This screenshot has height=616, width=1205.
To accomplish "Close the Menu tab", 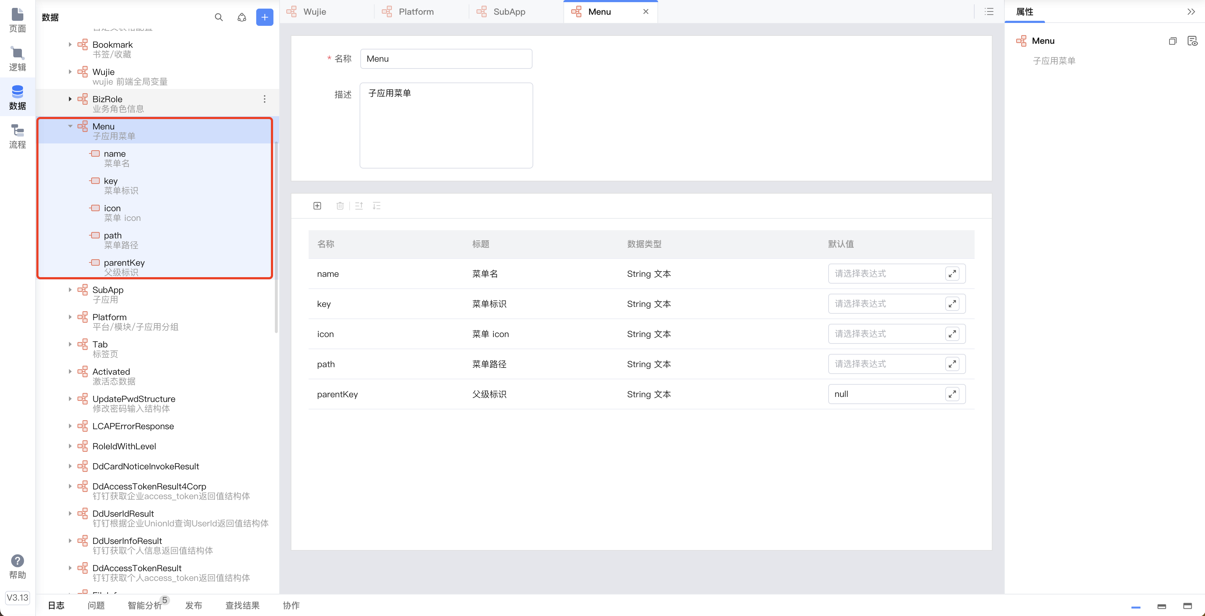I will click(646, 12).
